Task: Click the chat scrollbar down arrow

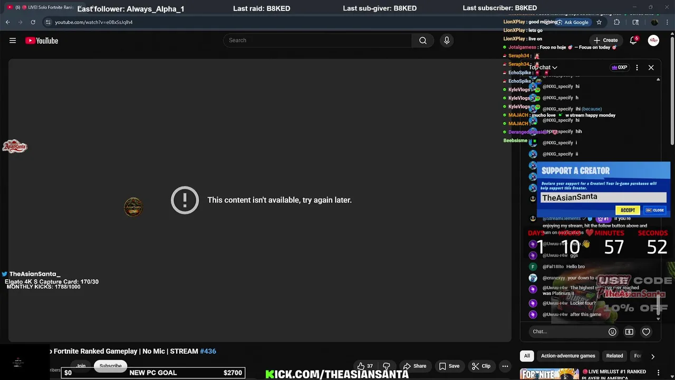Action: (658, 319)
